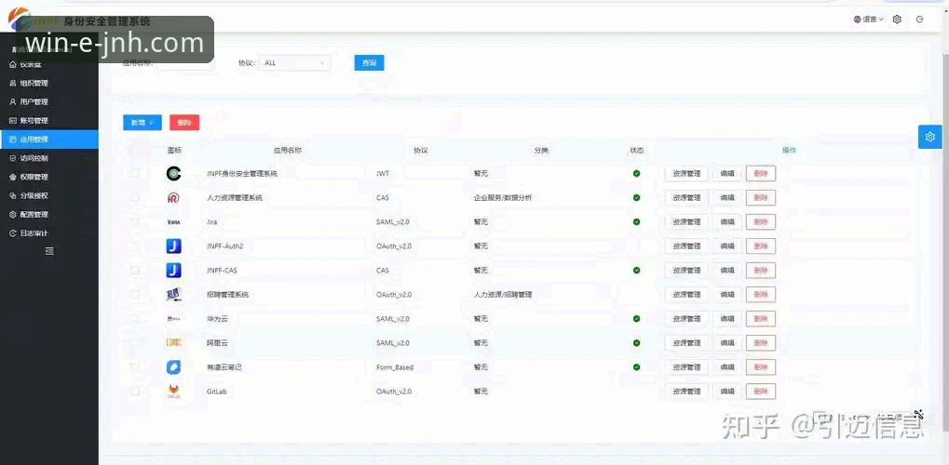Click the JNPF-Auth2 blue J icon
Viewport: 949px width, 465px height.
[174, 246]
